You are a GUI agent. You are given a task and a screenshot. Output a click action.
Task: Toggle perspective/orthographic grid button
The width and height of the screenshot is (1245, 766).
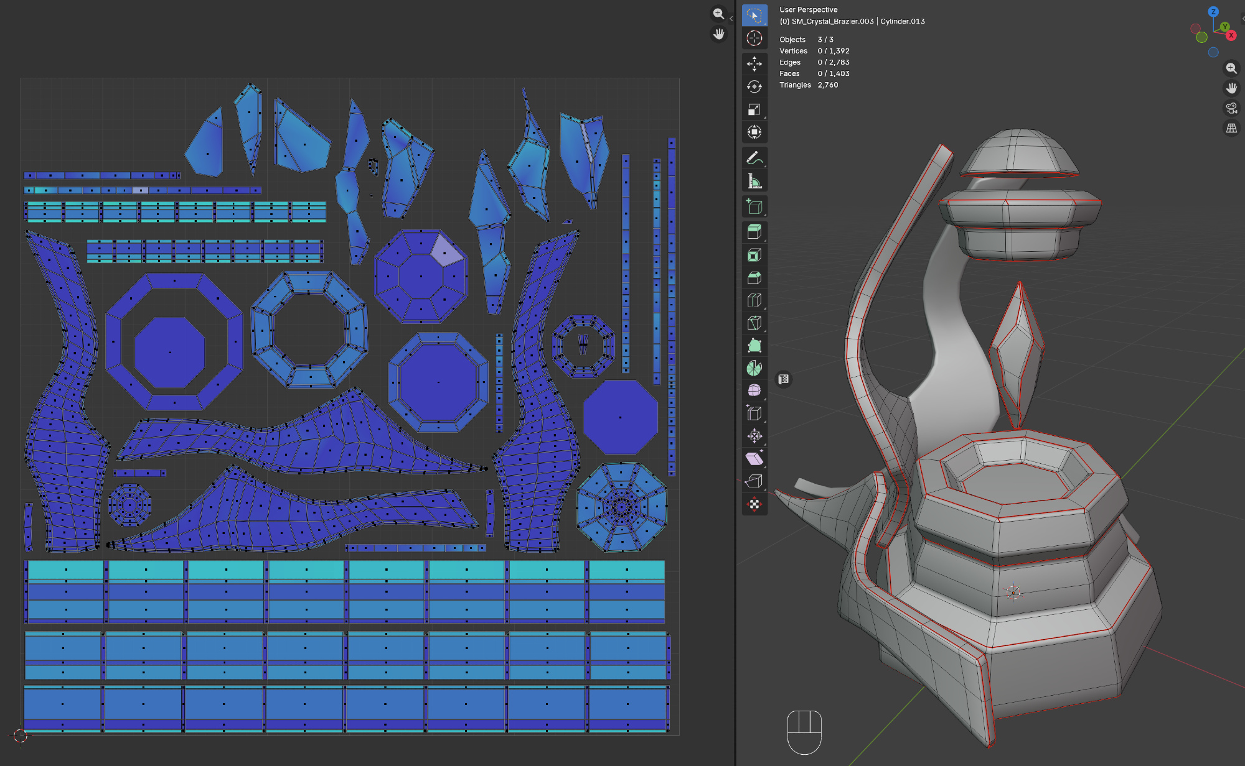[1231, 128]
